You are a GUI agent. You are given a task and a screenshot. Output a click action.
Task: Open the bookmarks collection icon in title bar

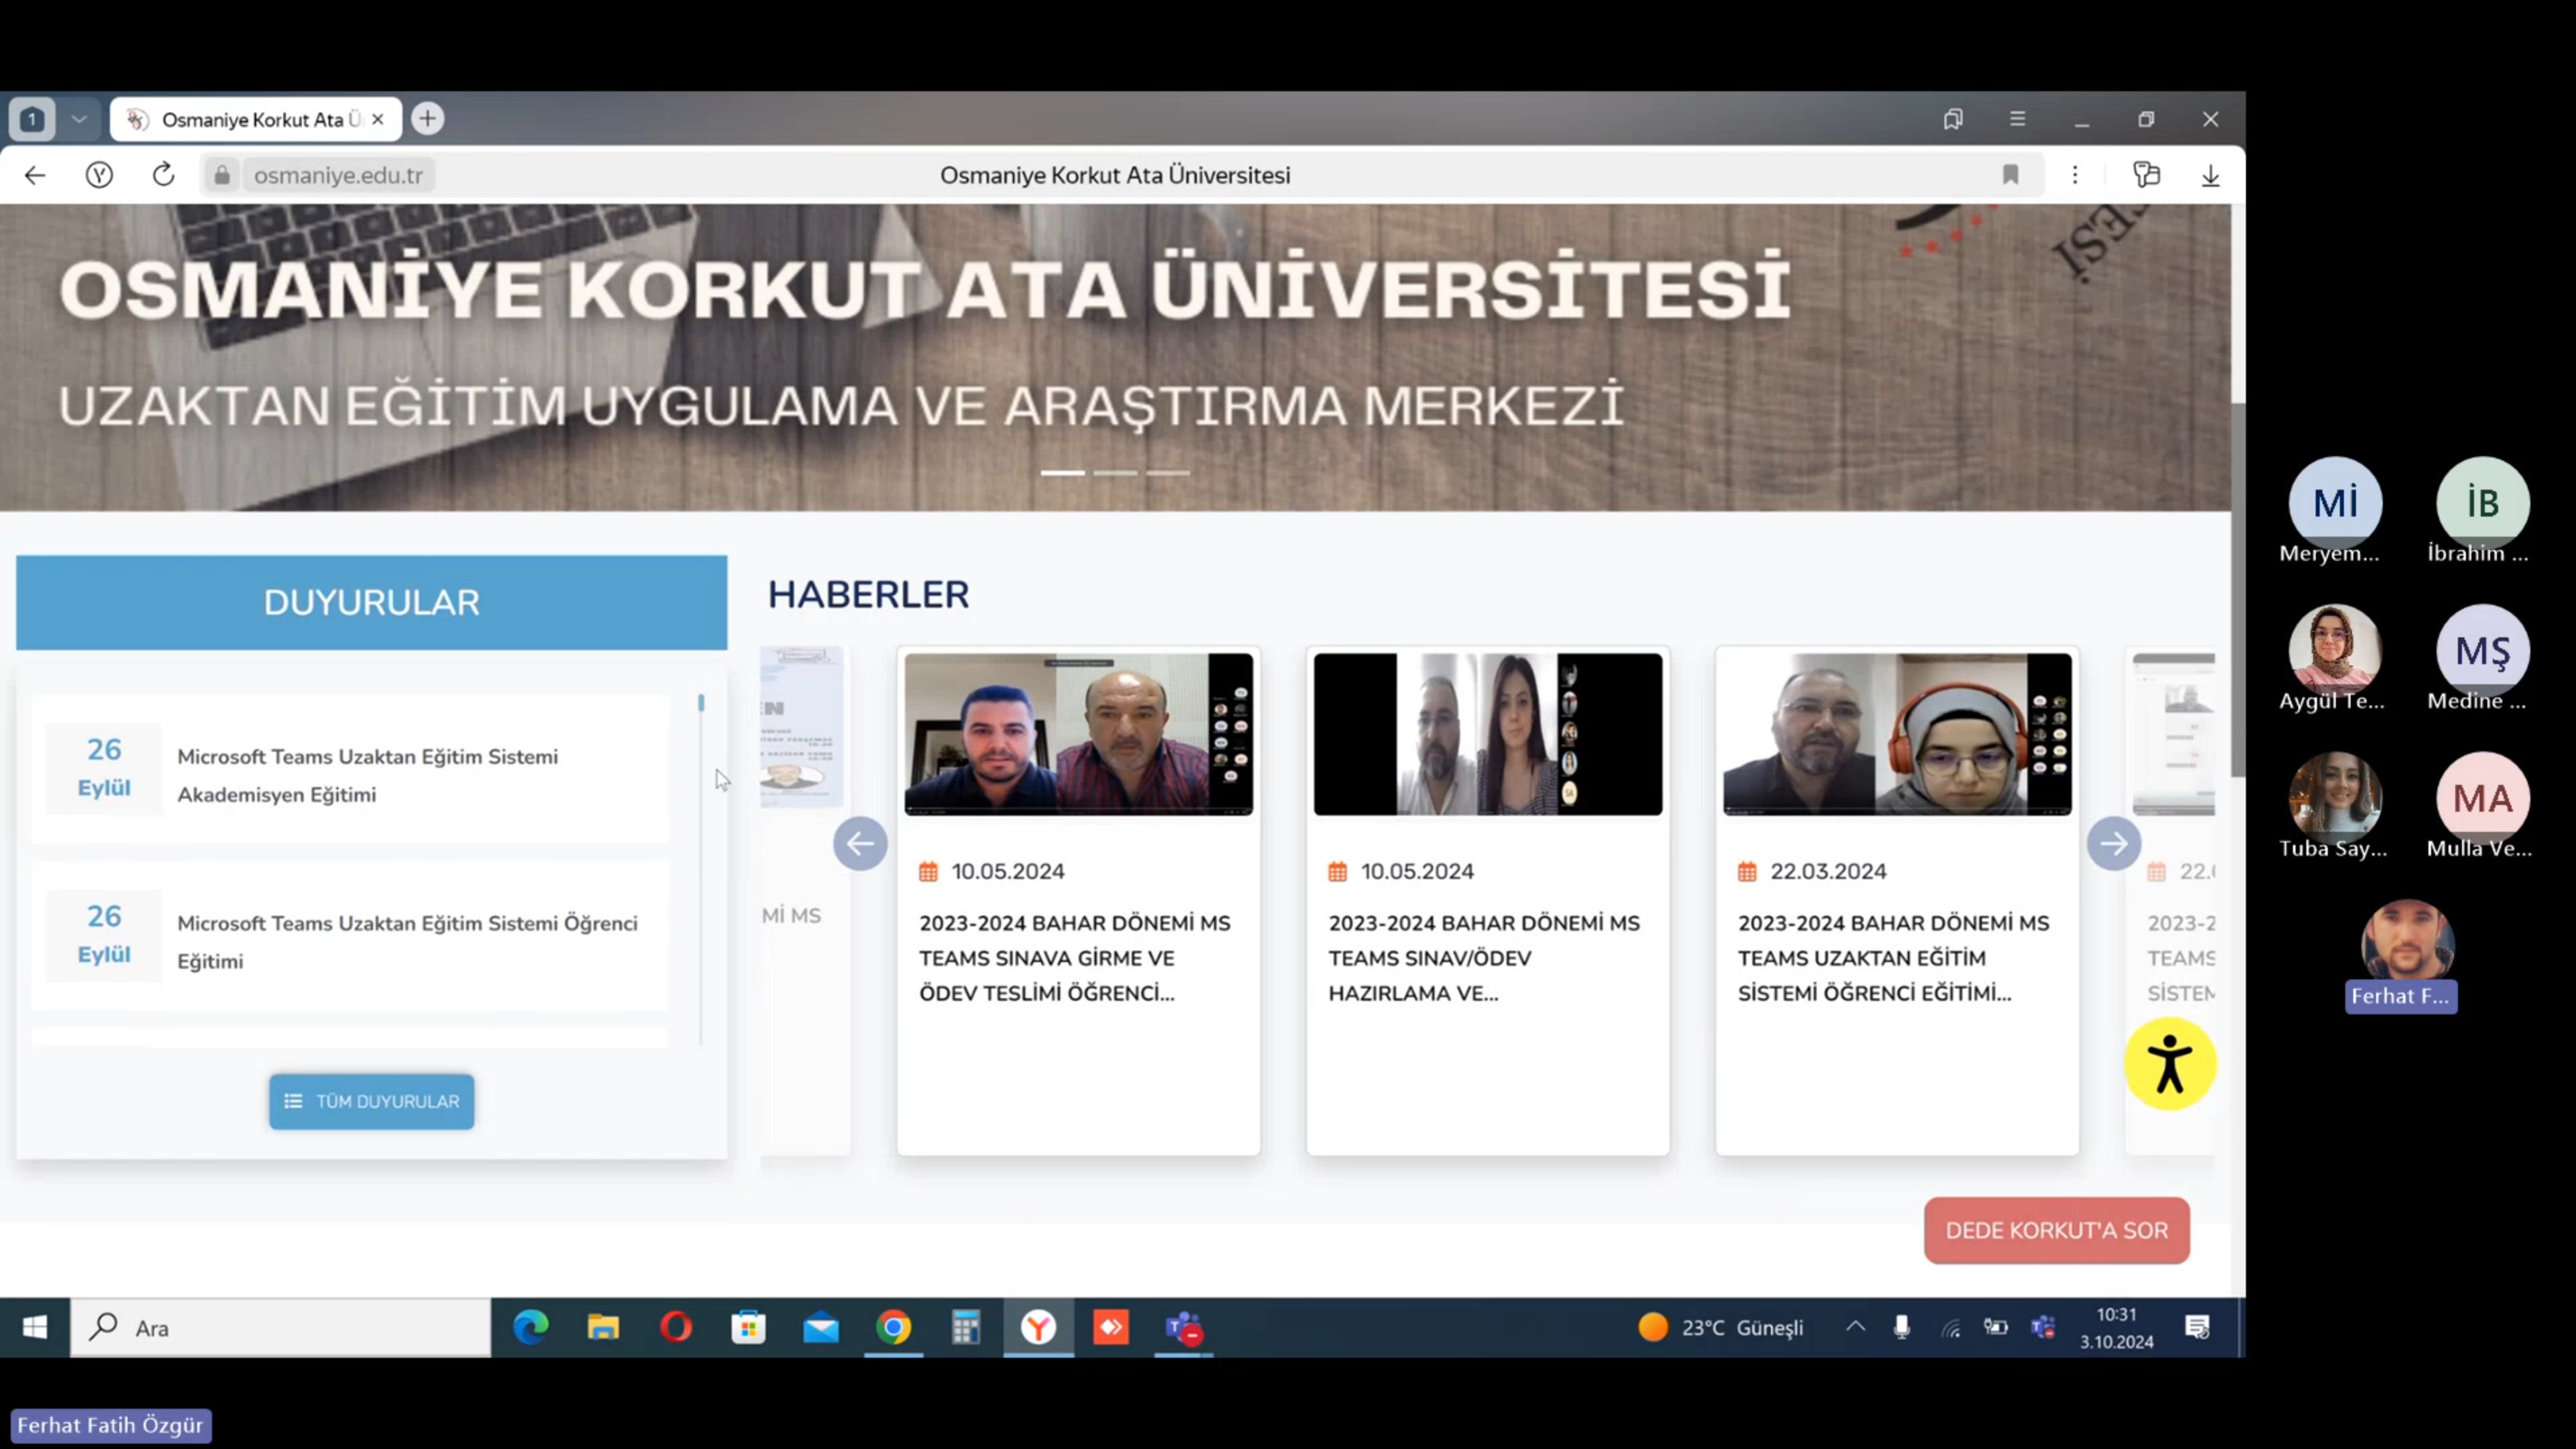[1953, 119]
